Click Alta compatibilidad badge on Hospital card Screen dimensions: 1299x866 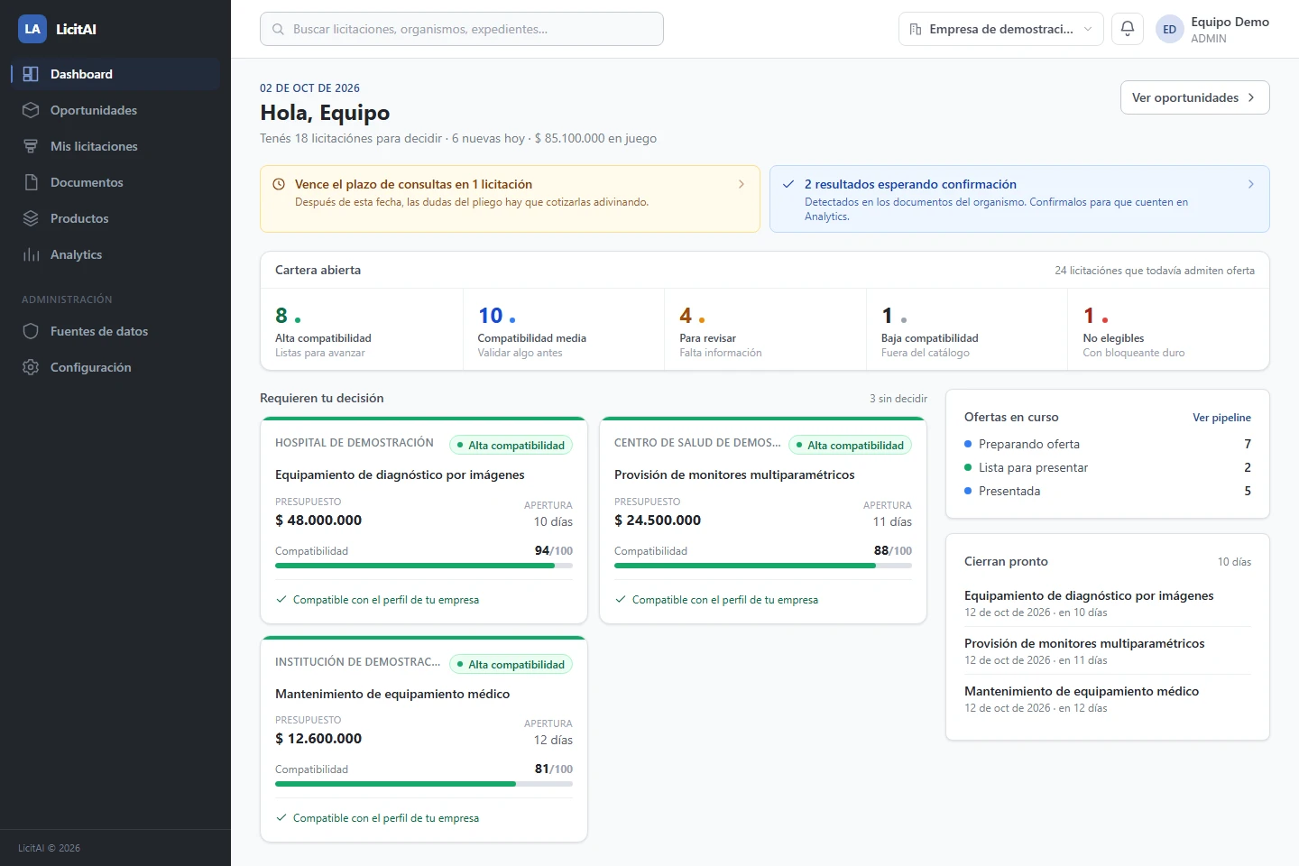[x=511, y=445]
